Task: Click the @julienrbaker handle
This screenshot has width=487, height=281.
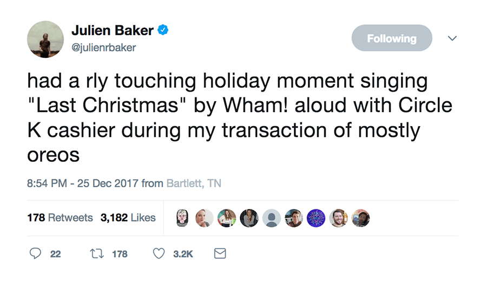Action: (103, 48)
